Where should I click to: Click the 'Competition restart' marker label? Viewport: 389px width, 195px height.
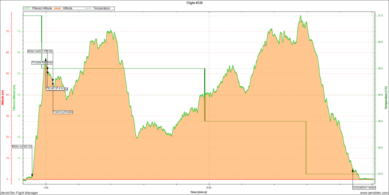tap(364, 187)
